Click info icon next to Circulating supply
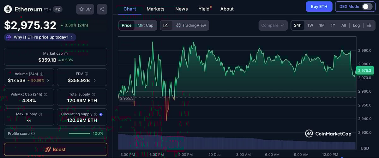379x158 pixels. click(x=96, y=114)
